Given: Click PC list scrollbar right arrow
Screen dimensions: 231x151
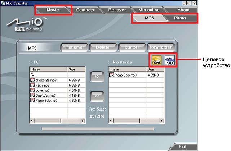Looking at the screenshot, I should (x=83, y=121).
